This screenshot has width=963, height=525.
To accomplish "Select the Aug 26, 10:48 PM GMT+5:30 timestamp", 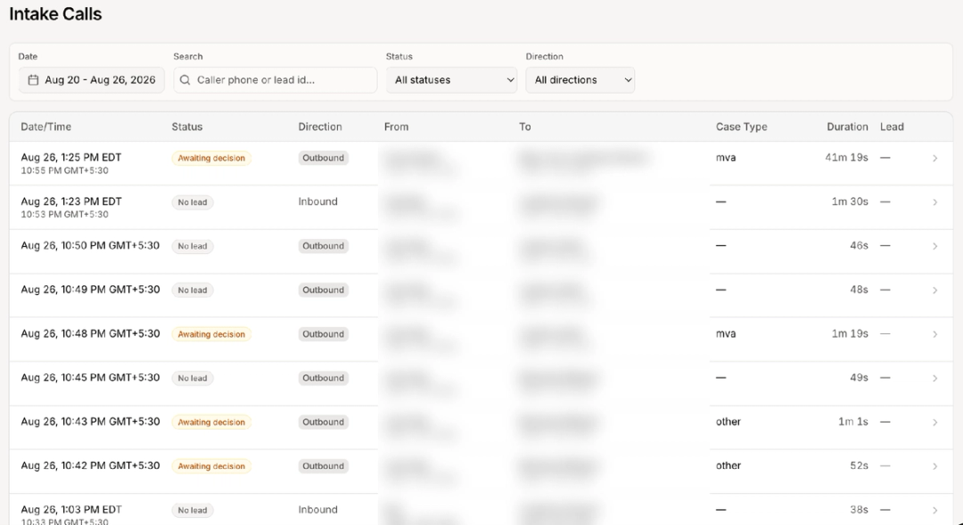I will click(90, 333).
